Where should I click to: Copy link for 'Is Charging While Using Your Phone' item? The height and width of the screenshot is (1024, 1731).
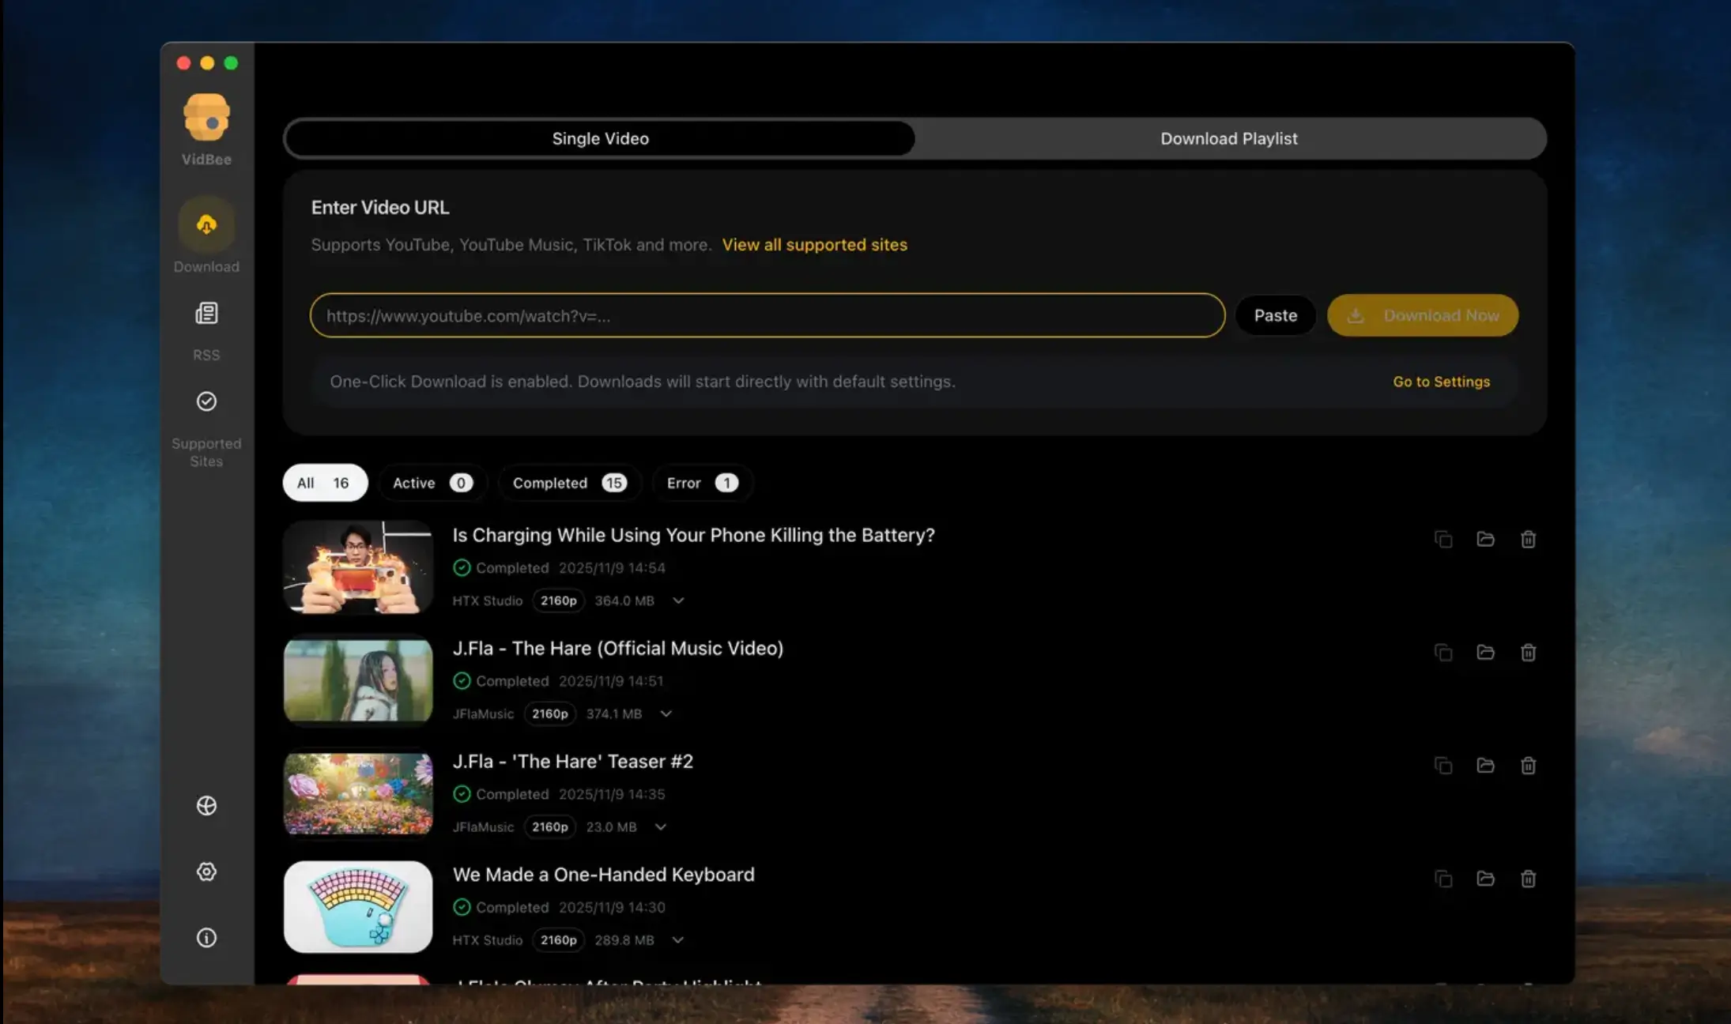coord(1443,539)
